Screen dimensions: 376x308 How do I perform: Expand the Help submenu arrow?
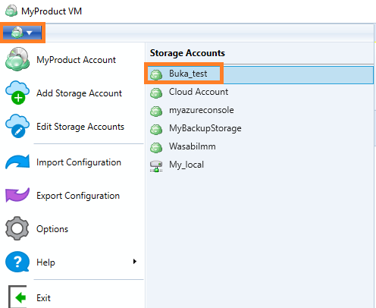click(x=135, y=262)
